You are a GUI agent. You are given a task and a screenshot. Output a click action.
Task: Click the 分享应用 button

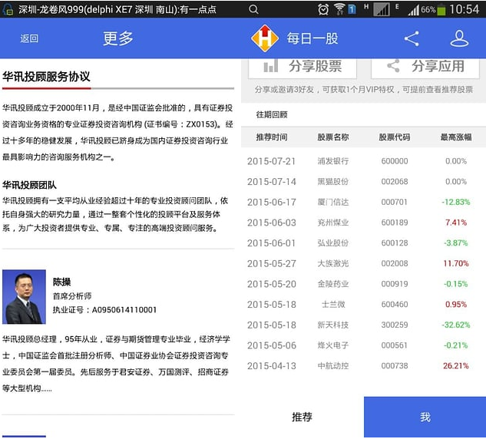click(x=425, y=68)
